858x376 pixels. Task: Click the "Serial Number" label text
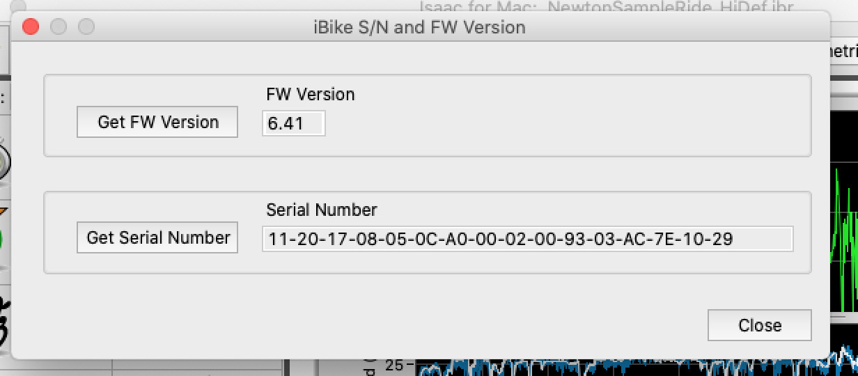[321, 210]
